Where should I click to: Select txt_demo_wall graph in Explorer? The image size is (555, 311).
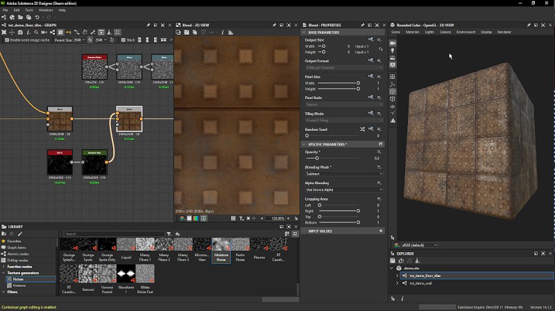[x=420, y=283]
